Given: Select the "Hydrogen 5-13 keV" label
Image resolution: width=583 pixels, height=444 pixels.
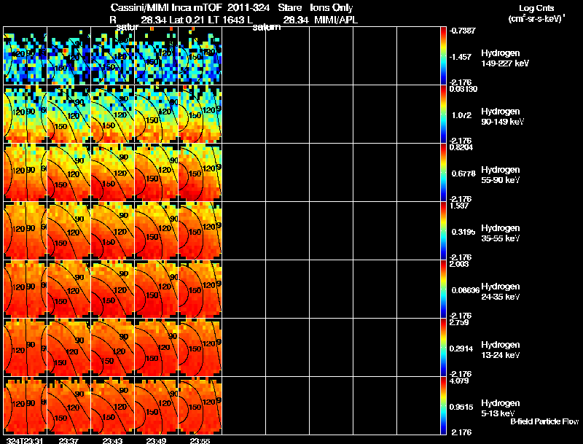Looking at the screenshot, I should click(501, 408).
